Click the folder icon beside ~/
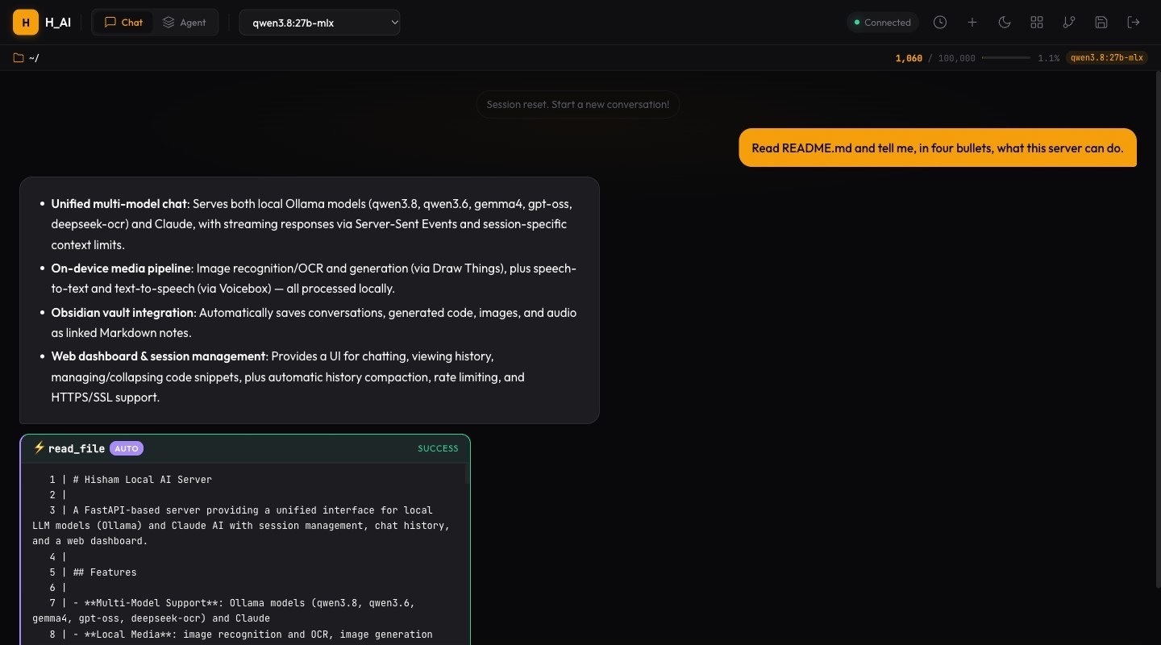Image resolution: width=1161 pixels, height=645 pixels. point(19,58)
